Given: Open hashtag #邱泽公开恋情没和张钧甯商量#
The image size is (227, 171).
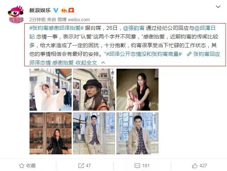Looking at the screenshot, I should click(144, 54).
